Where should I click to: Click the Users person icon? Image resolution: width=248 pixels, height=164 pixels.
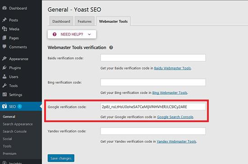(5, 77)
